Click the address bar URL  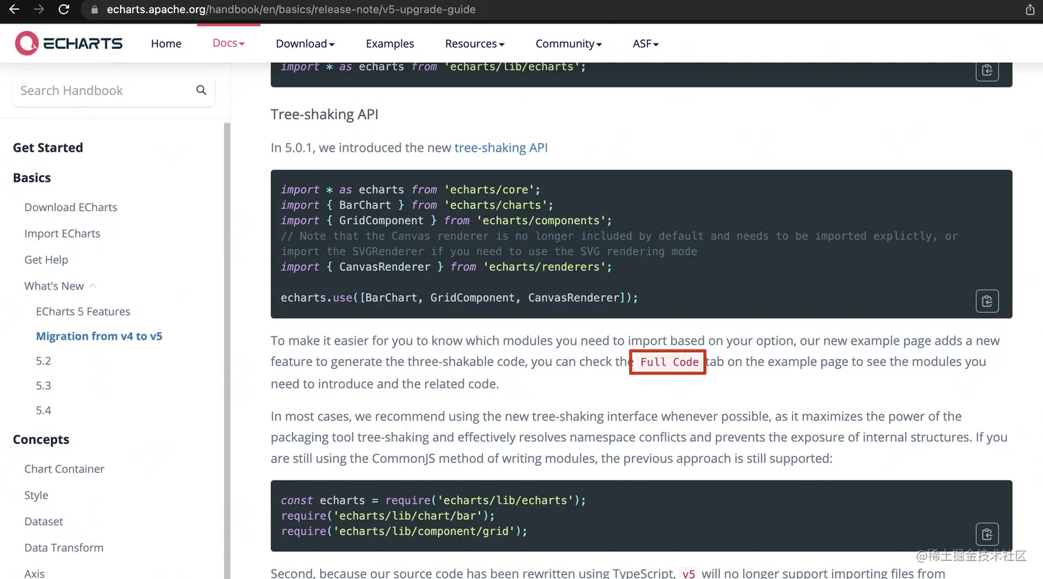pyautogui.click(x=290, y=10)
